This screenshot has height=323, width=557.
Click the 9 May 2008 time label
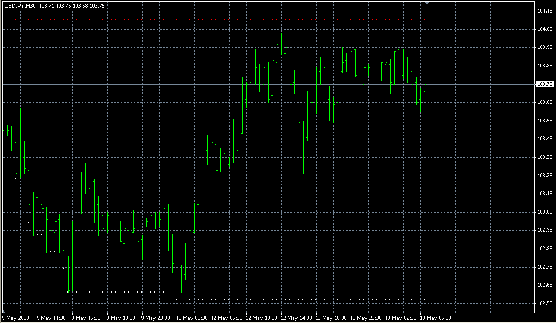pos(17,318)
